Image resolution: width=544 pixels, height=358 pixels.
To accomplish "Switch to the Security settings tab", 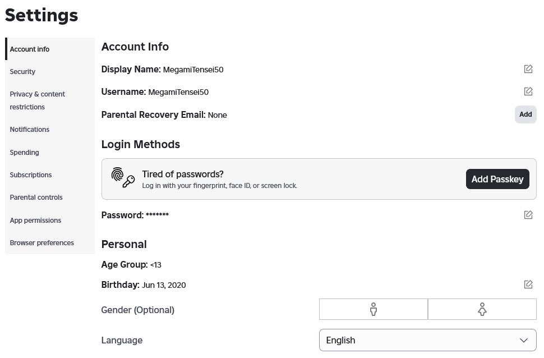I will [x=50, y=71].
